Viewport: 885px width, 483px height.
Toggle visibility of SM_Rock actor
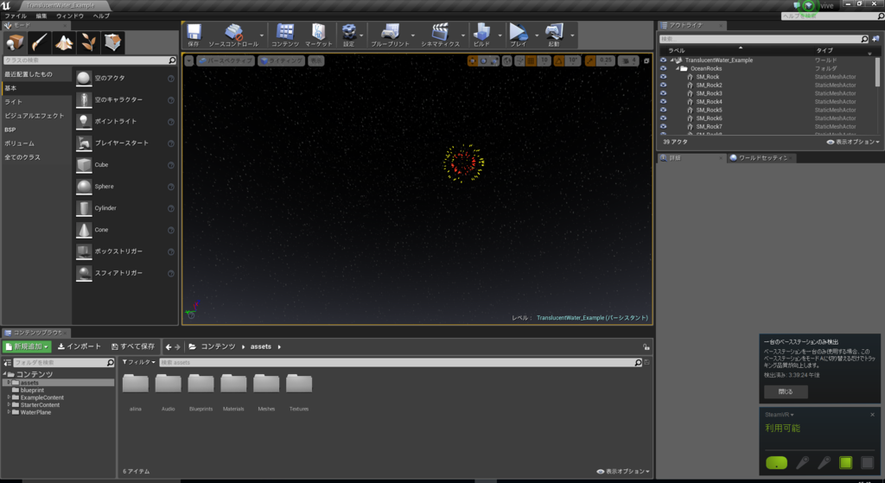663,77
